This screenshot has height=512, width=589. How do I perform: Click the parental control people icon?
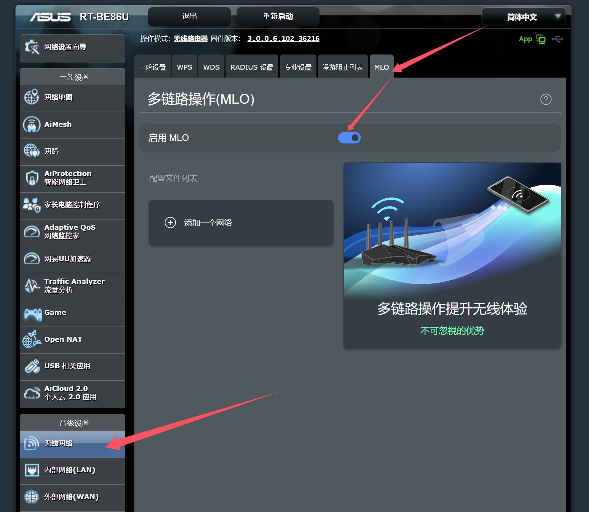click(x=31, y=205)
